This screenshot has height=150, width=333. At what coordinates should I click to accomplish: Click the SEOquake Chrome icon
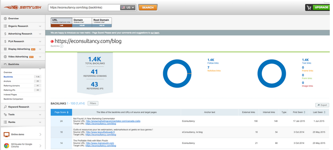(7, 146)
